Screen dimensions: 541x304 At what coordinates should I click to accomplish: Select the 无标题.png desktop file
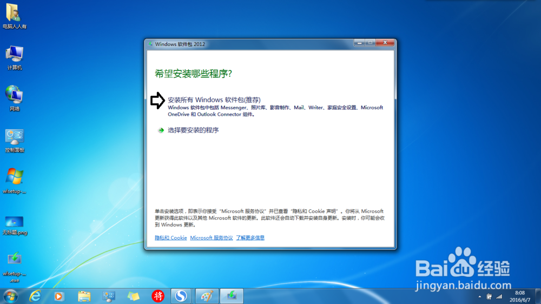point(14,226)
